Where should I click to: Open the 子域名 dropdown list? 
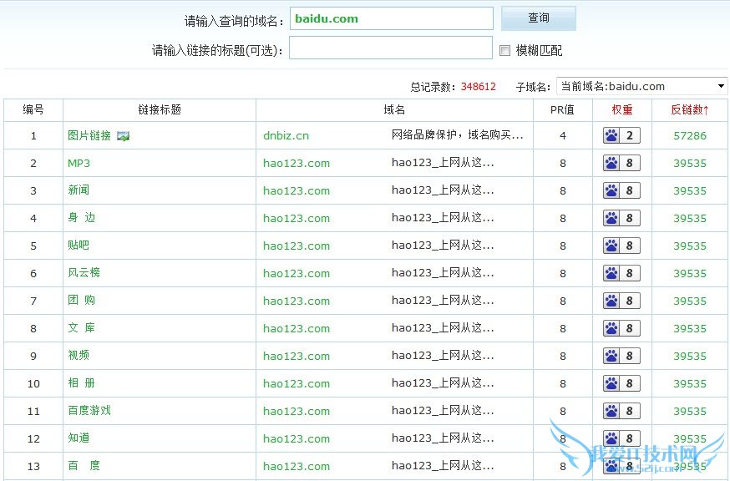(x=641, y=86)
